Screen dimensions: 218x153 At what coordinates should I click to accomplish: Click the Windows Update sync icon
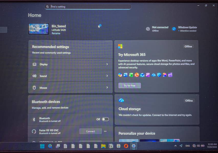[x=174, y=29]
